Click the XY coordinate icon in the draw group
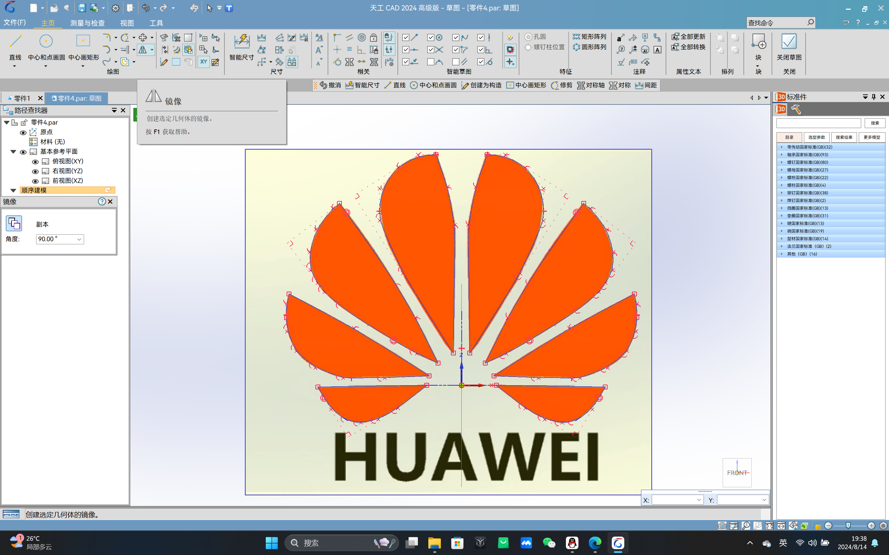Image resolution: width=889 pixels, height=555 pixels. coord(204,62)
